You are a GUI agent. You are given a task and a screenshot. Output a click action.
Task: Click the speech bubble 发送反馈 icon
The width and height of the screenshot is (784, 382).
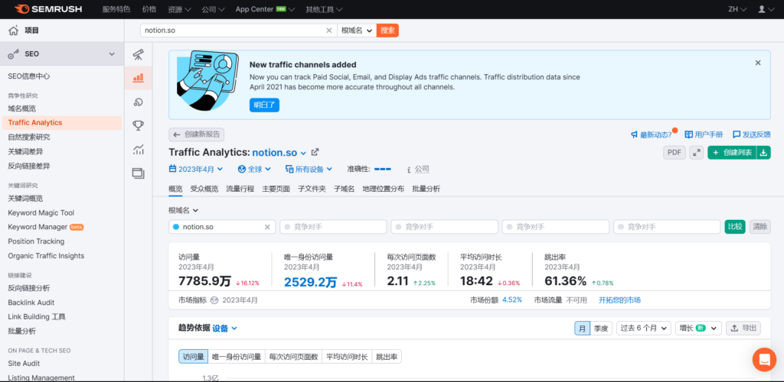tap(736, 134)
